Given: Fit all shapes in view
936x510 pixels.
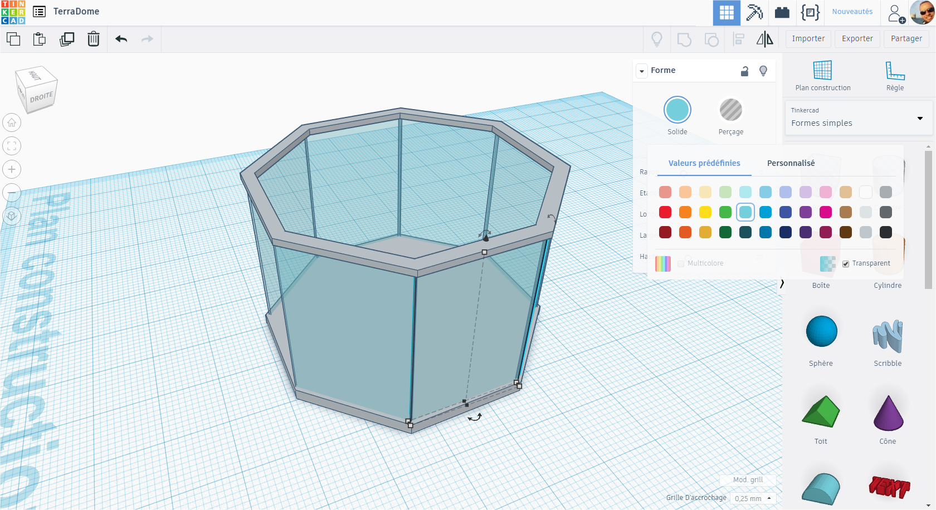Looking at the screenshot, I should (12, 146).
